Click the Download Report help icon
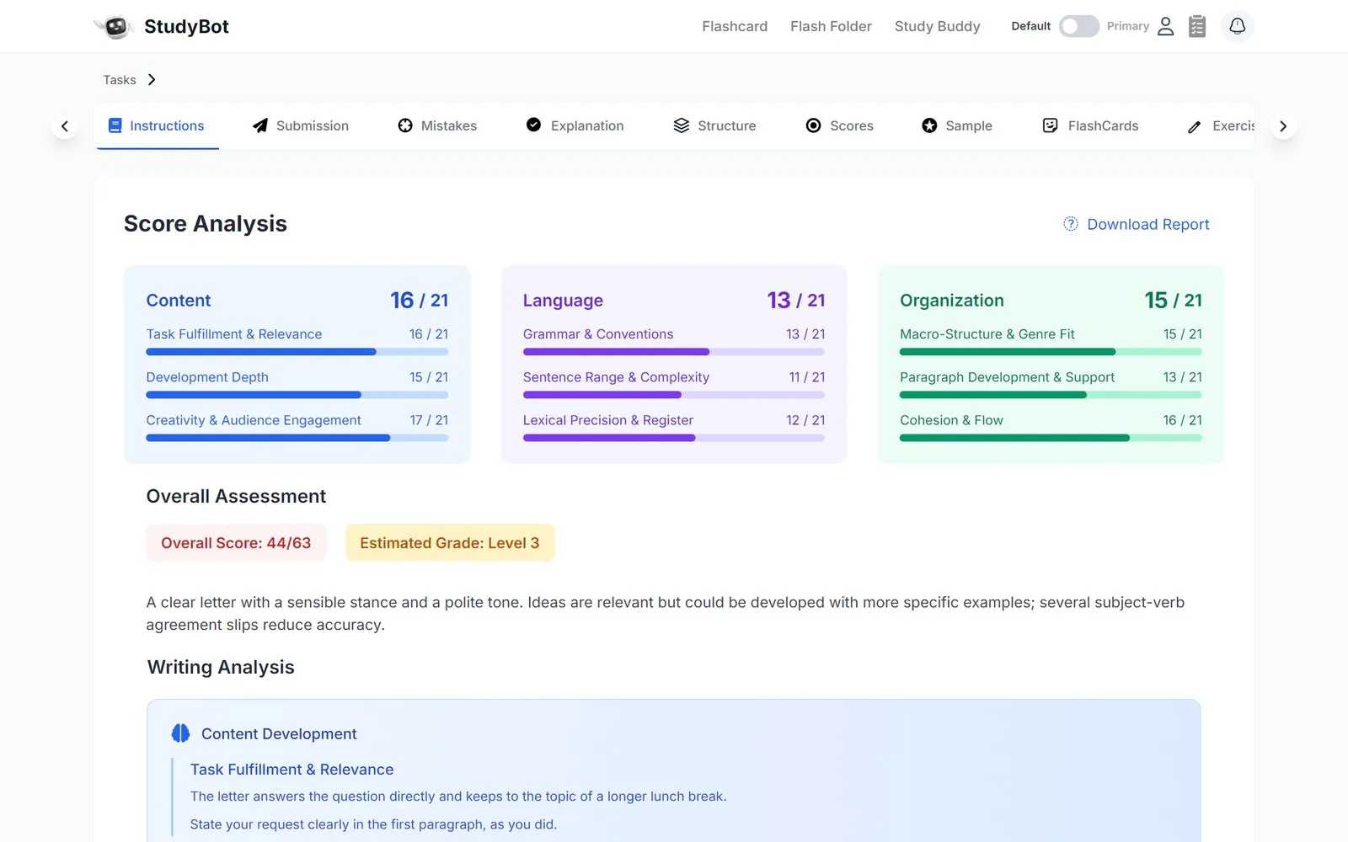1348x842 pixels. 1071,224
